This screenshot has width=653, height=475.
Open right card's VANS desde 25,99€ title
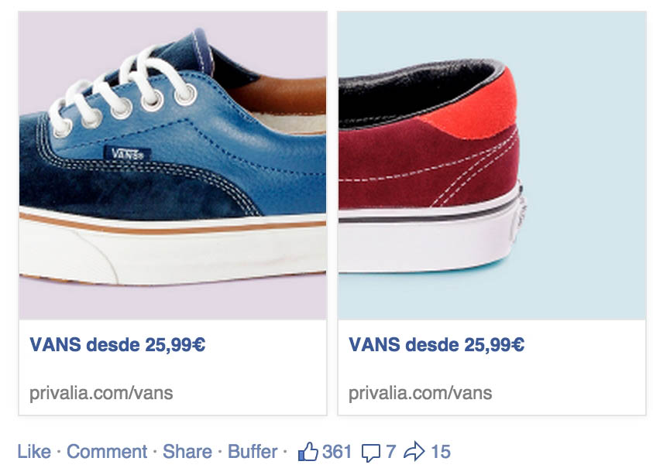(436, 345)
